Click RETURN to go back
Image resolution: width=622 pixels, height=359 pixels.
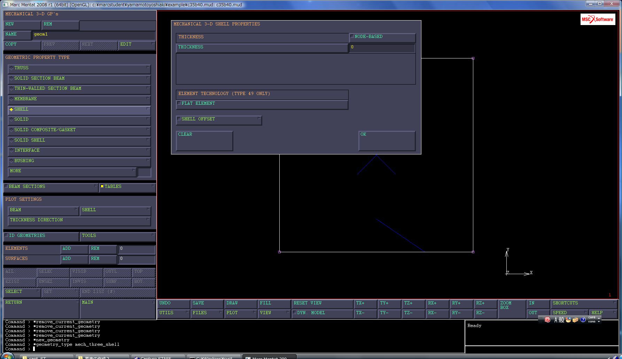(x=41, y=308)
